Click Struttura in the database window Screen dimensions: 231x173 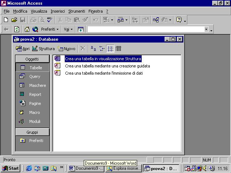(x=43, y=49)
